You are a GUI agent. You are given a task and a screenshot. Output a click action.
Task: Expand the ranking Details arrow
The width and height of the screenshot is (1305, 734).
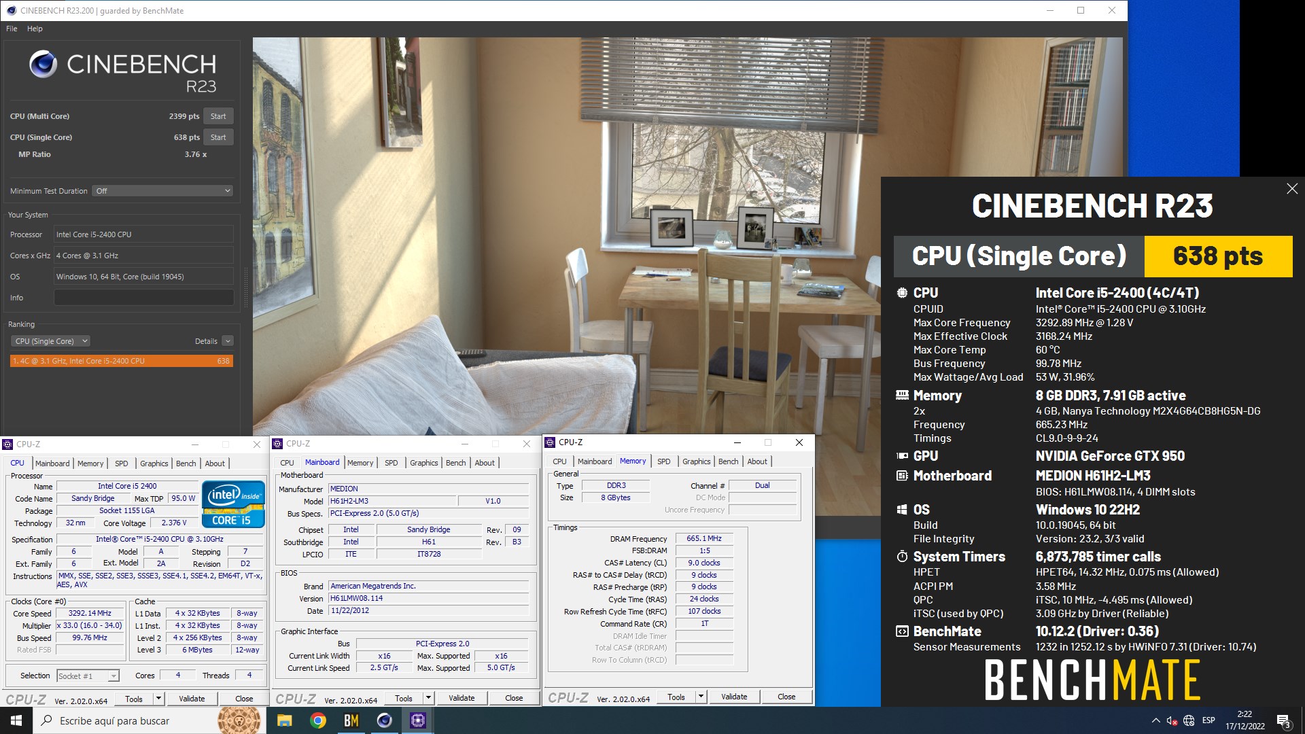228,341
